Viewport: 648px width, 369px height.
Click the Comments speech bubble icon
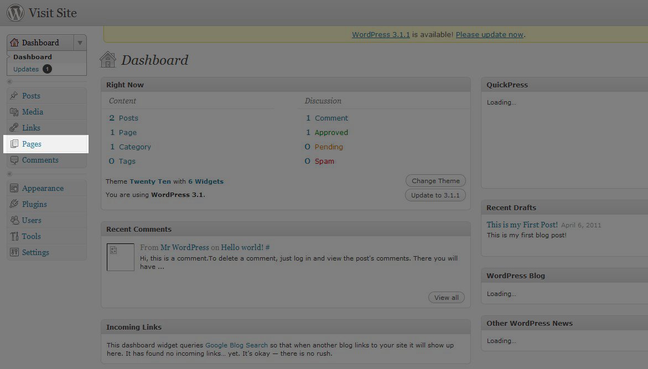(14, 160)
